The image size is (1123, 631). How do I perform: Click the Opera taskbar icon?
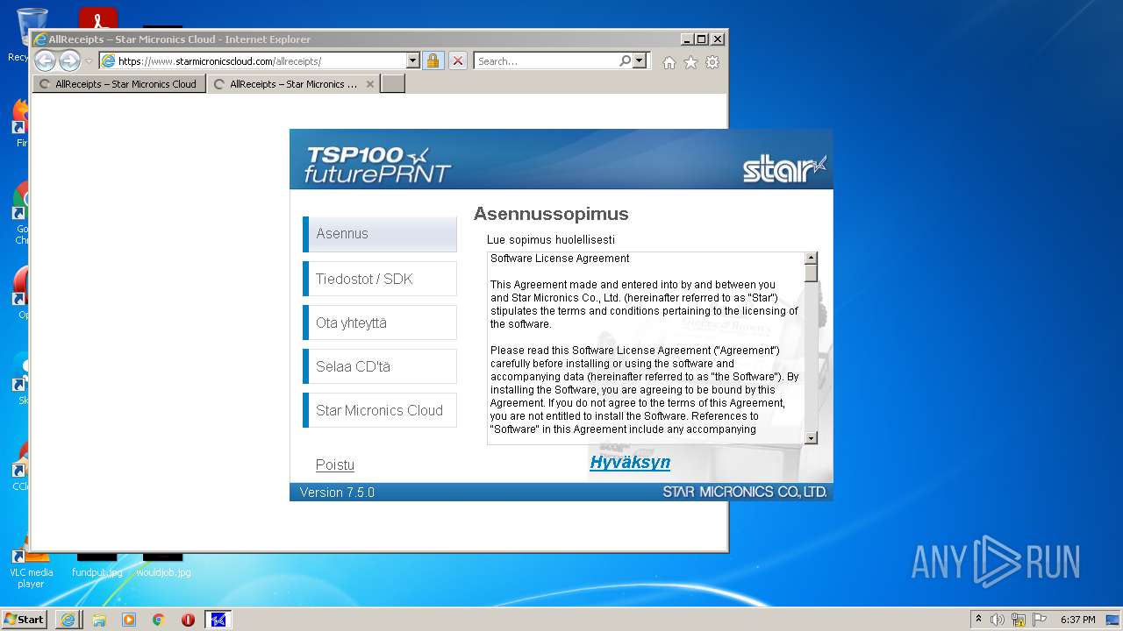188,620
